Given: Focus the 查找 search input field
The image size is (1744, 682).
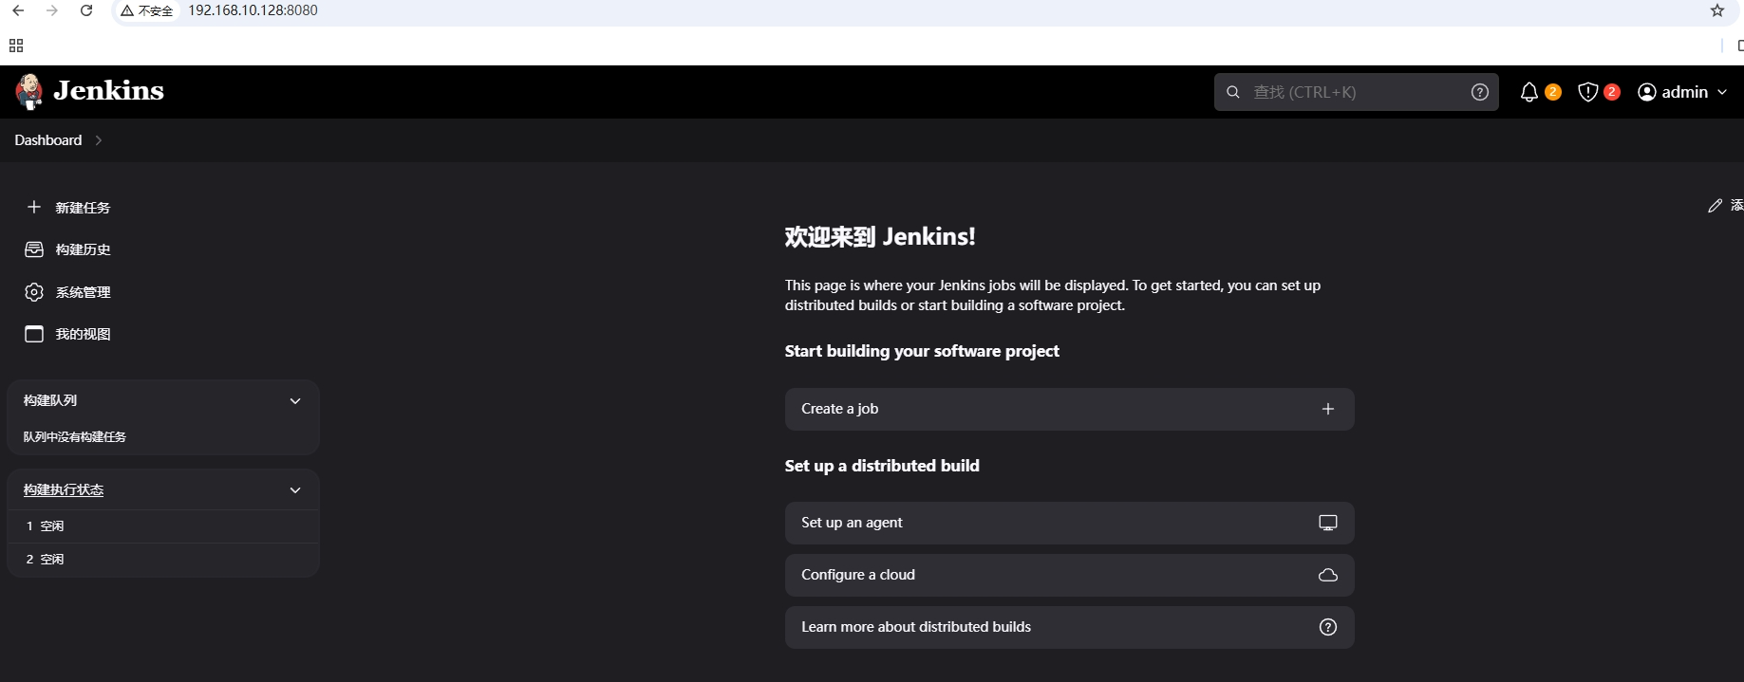Looking at the screenshot, I should pyautogui.click(x=1353, y=92).
